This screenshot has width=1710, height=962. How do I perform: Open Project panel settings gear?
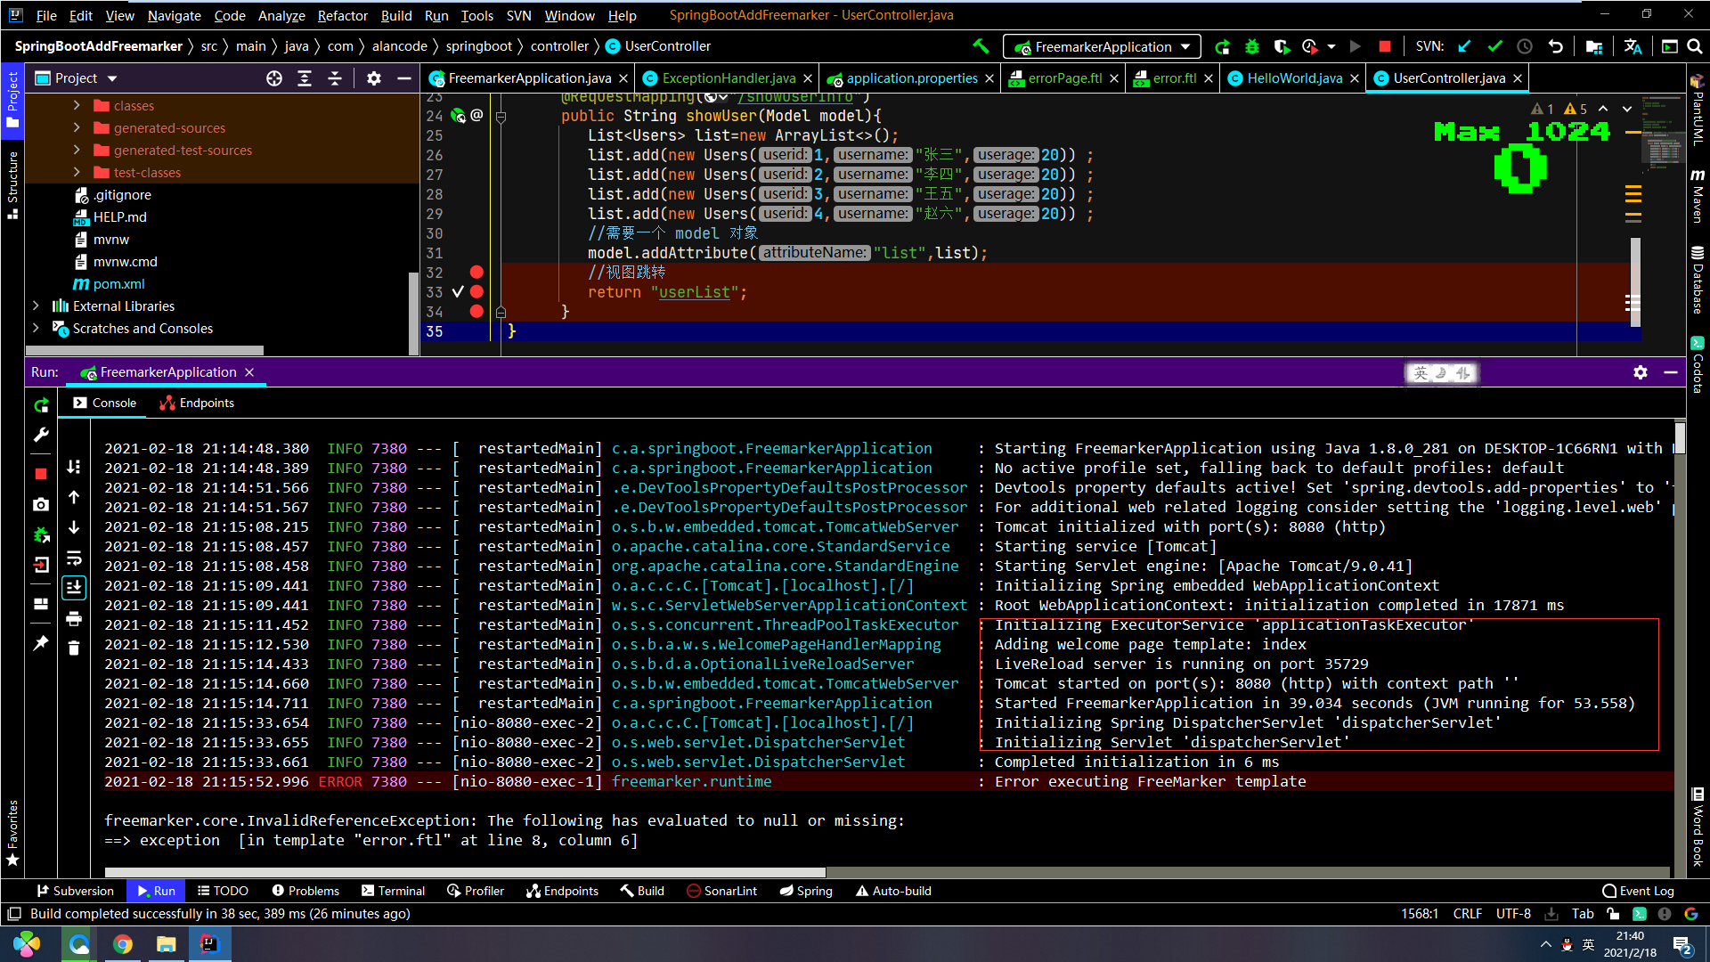[374, 78]
